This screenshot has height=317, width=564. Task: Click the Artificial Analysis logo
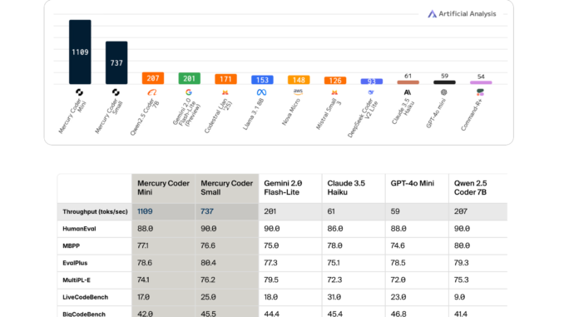pyautogui.click(x=462, y=13)
